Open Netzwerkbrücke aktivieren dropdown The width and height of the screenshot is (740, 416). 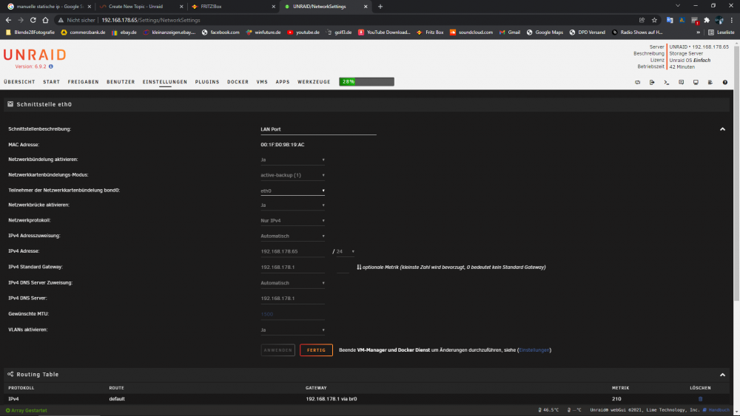[292, 205]
